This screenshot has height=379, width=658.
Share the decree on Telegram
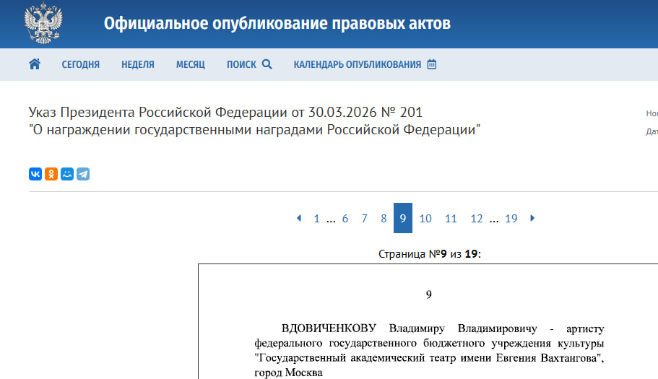(x=83, y=174)
